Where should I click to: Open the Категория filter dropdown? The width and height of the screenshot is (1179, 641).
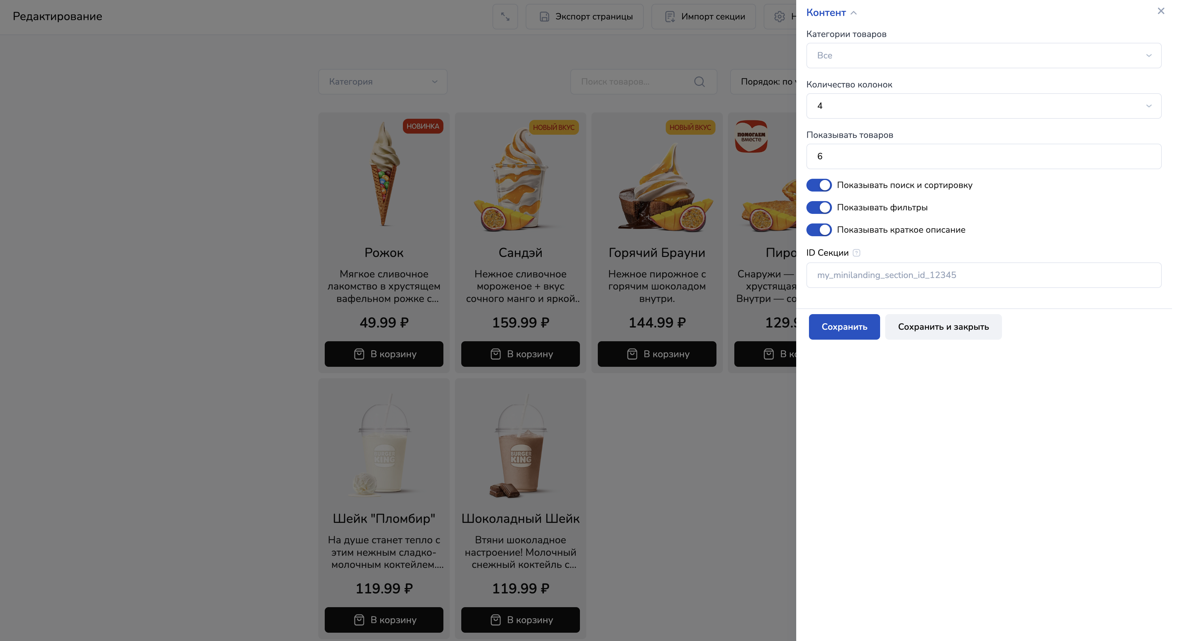pos(382,81)
